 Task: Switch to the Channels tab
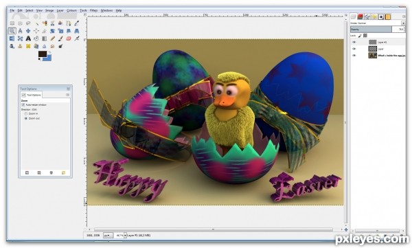(x=360, y=17)
